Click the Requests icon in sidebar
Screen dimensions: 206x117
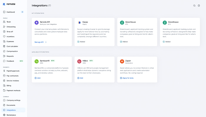(4, 56)
